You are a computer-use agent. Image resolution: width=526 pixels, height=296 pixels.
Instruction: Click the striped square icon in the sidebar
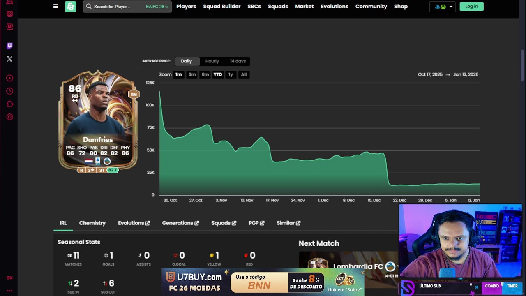(9, 14)
